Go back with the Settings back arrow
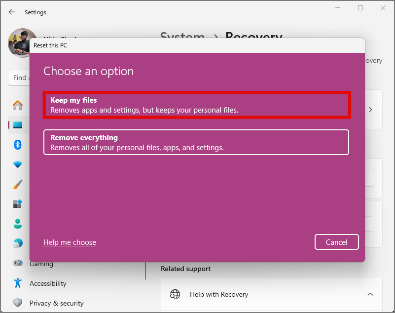 (x=11, y=12)
